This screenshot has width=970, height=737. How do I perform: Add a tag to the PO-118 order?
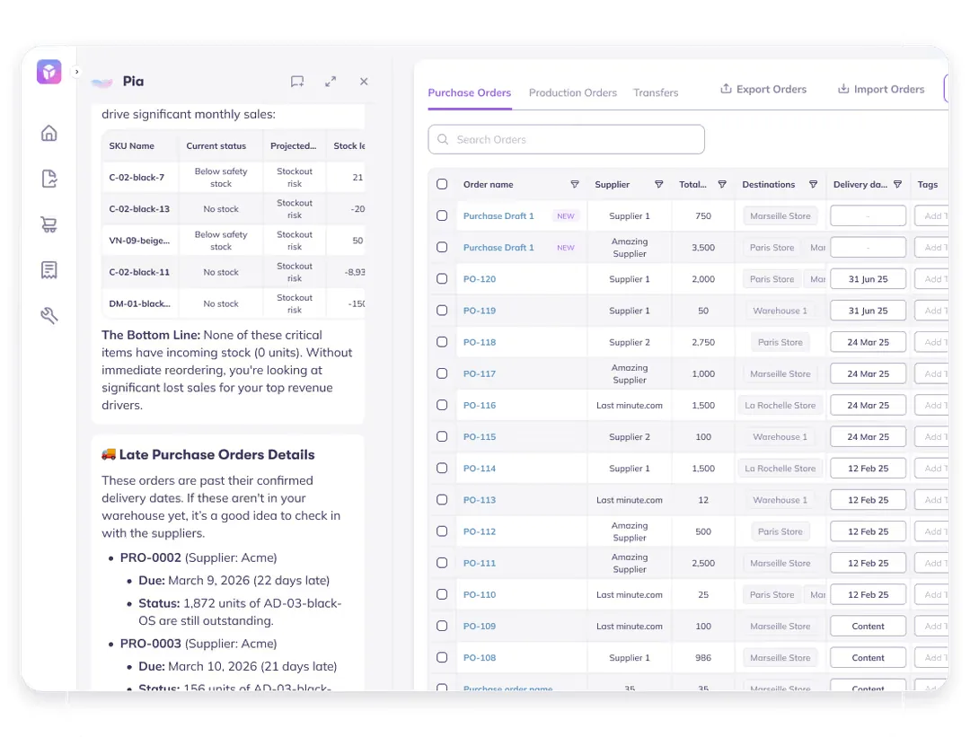[x=932, y=342]
